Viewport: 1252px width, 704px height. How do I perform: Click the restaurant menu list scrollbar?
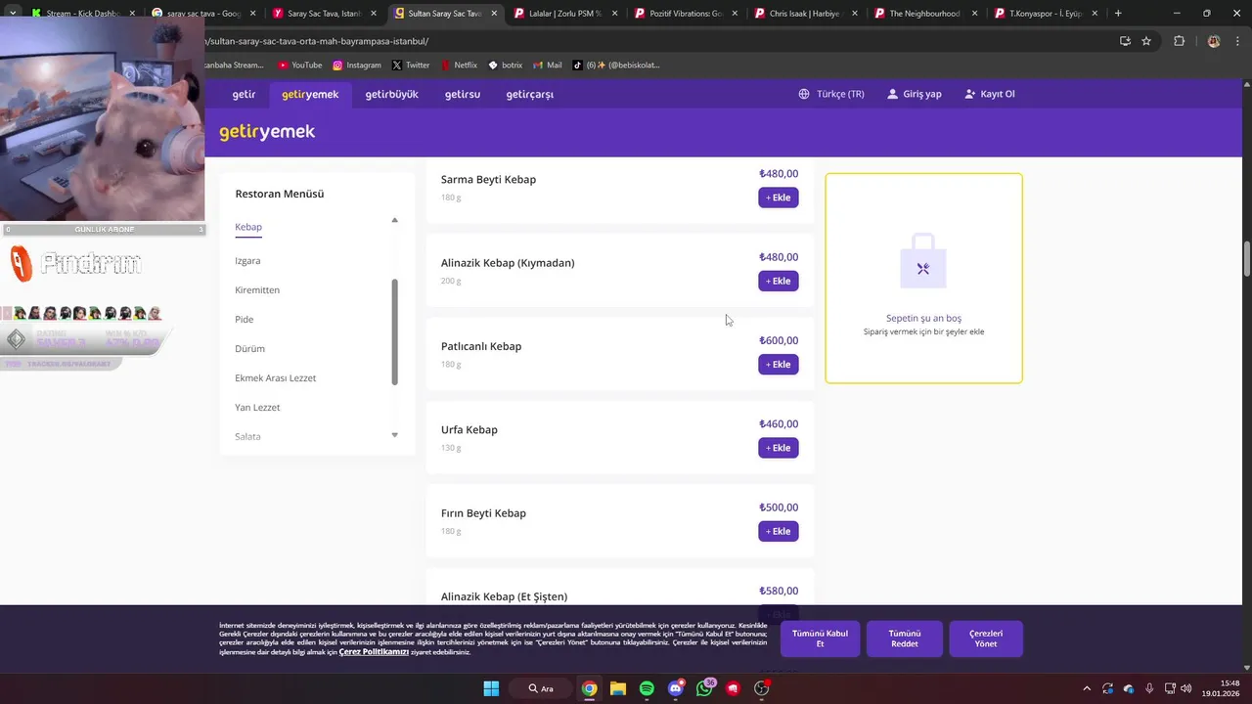point(395,331)
